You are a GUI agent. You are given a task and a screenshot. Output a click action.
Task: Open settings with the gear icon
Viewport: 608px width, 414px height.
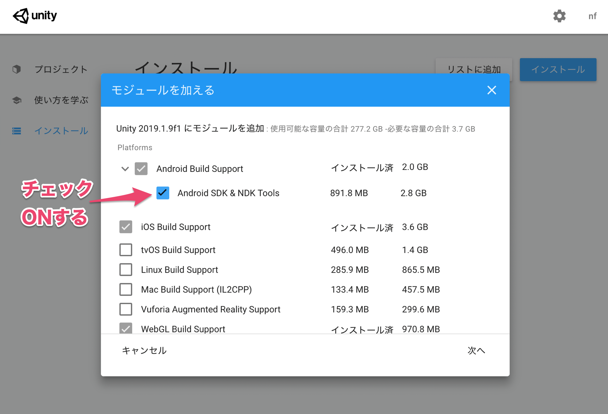point(559,16)
